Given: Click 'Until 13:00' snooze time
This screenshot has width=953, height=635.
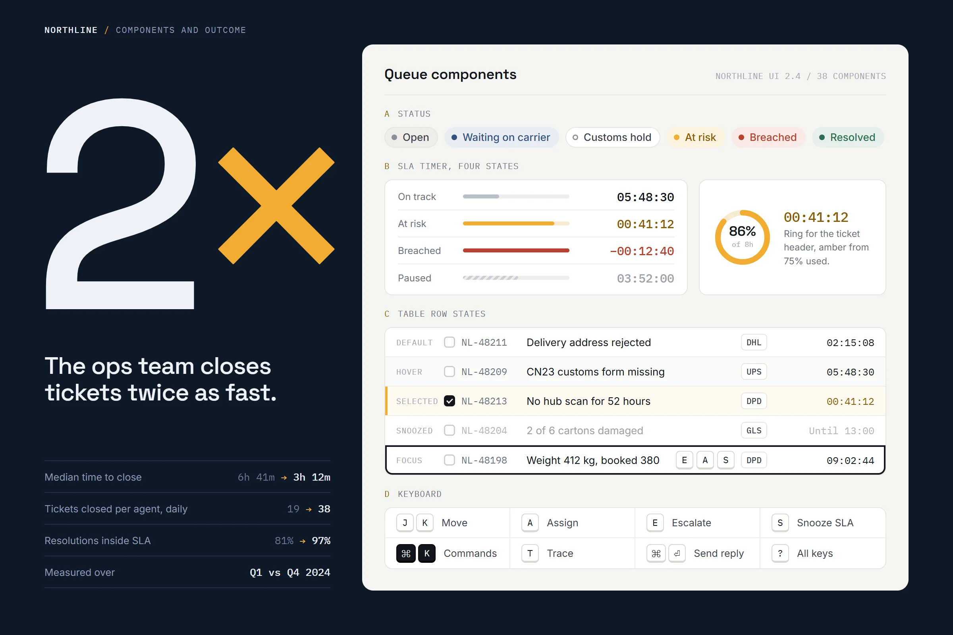Looking at the screenshot, I should tap(841, 431).
